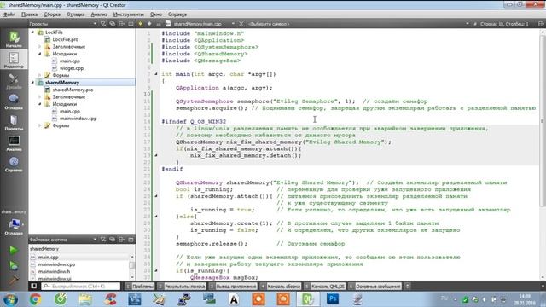This screenshot has width=546, height=307.
Task: Open the Windows Start menu
Action: click(9, 299)
